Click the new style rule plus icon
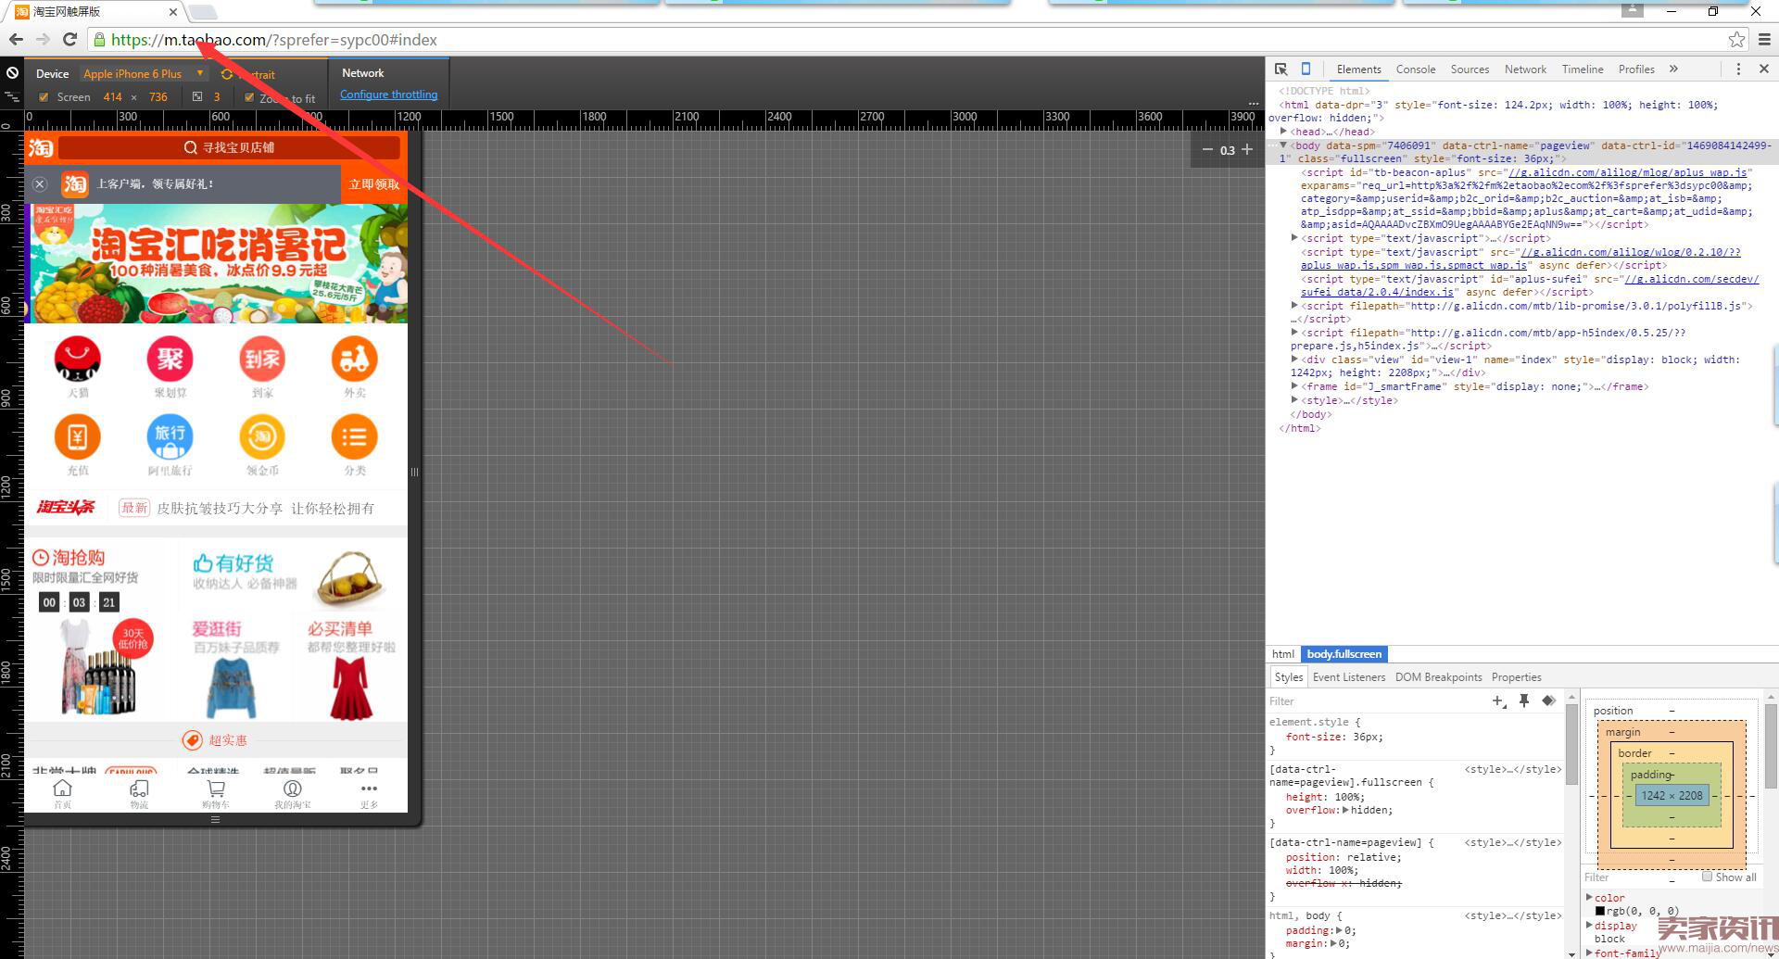Screen dimensions: 1779x959 [x=1498, y=701]
